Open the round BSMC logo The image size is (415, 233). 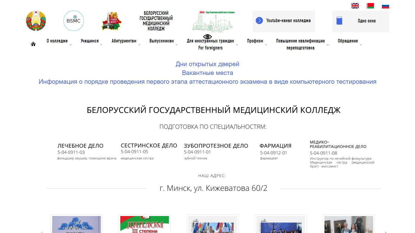(74, 21)
